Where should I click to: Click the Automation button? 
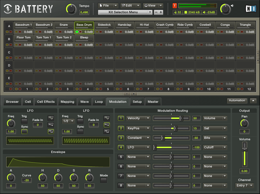point(237,100)
